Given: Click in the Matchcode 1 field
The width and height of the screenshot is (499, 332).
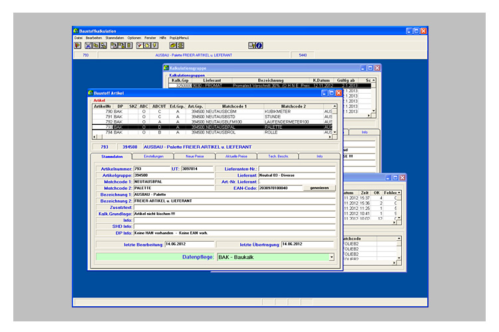Looking at the screenshot, I should [x=174, y=182].
